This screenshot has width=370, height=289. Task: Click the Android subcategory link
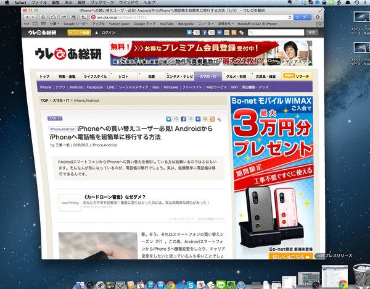click(x=76, y=88)
